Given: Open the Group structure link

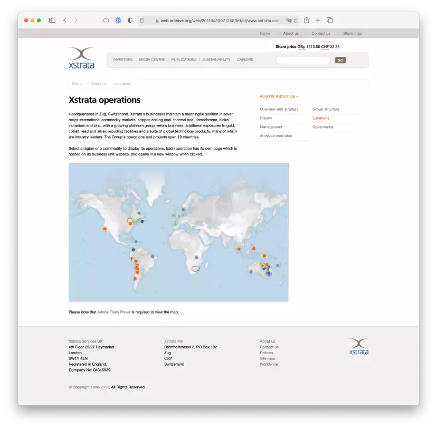Looking at the screenshot, I should click(x=326, y=109).
